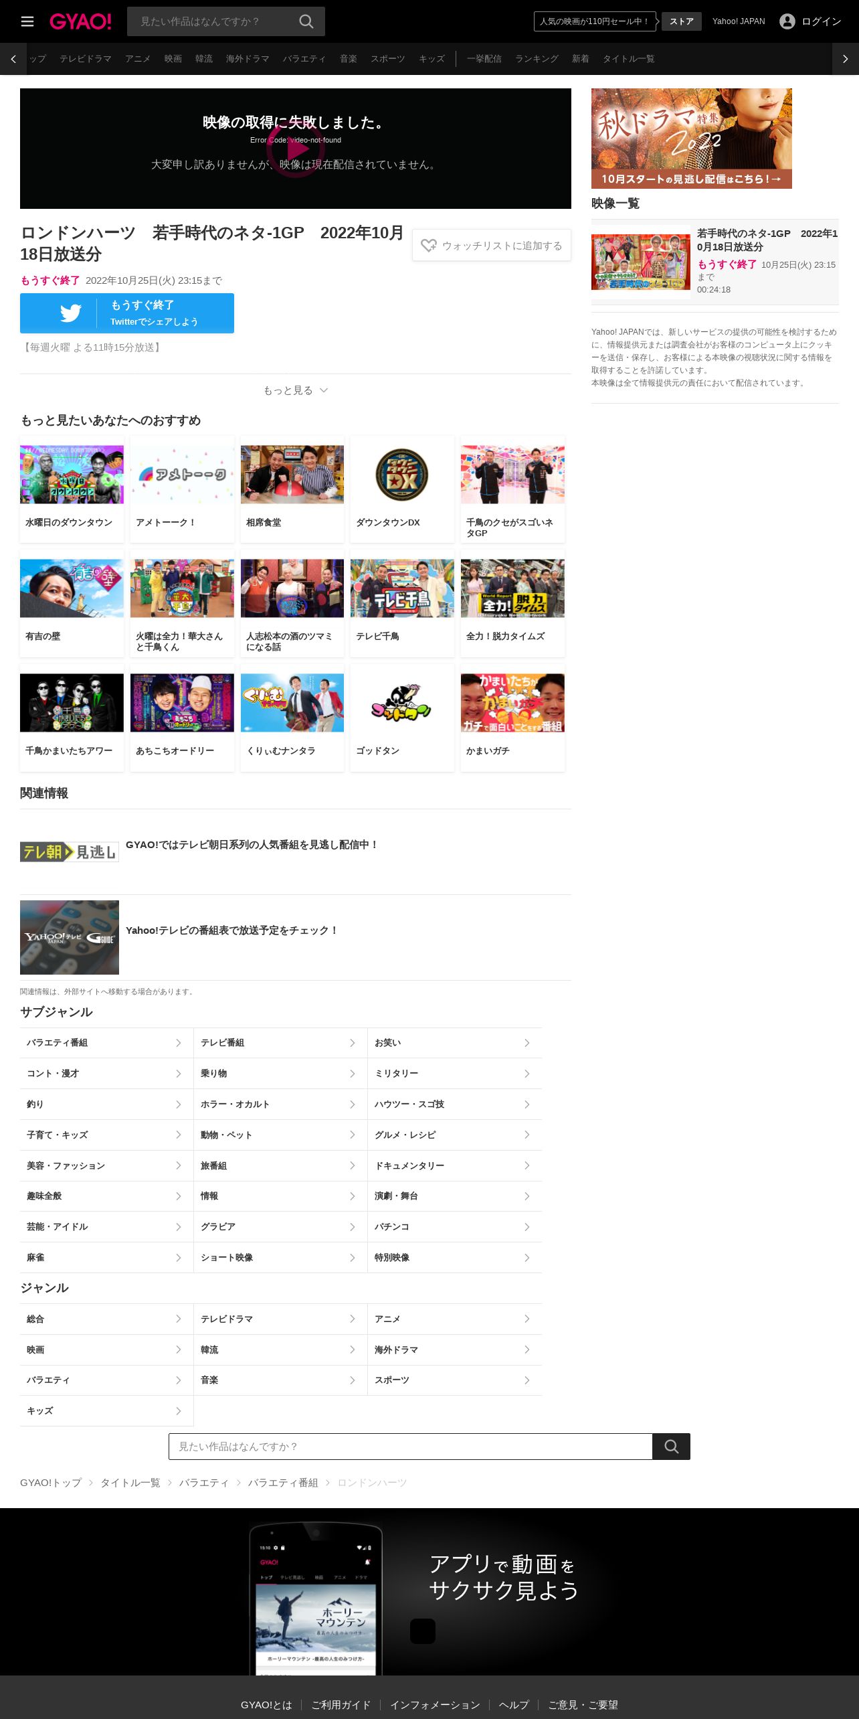The image size is (859, 1719).
Task: Open ダウンタウンDX recommendation
Action: click(x=402, y=489)
